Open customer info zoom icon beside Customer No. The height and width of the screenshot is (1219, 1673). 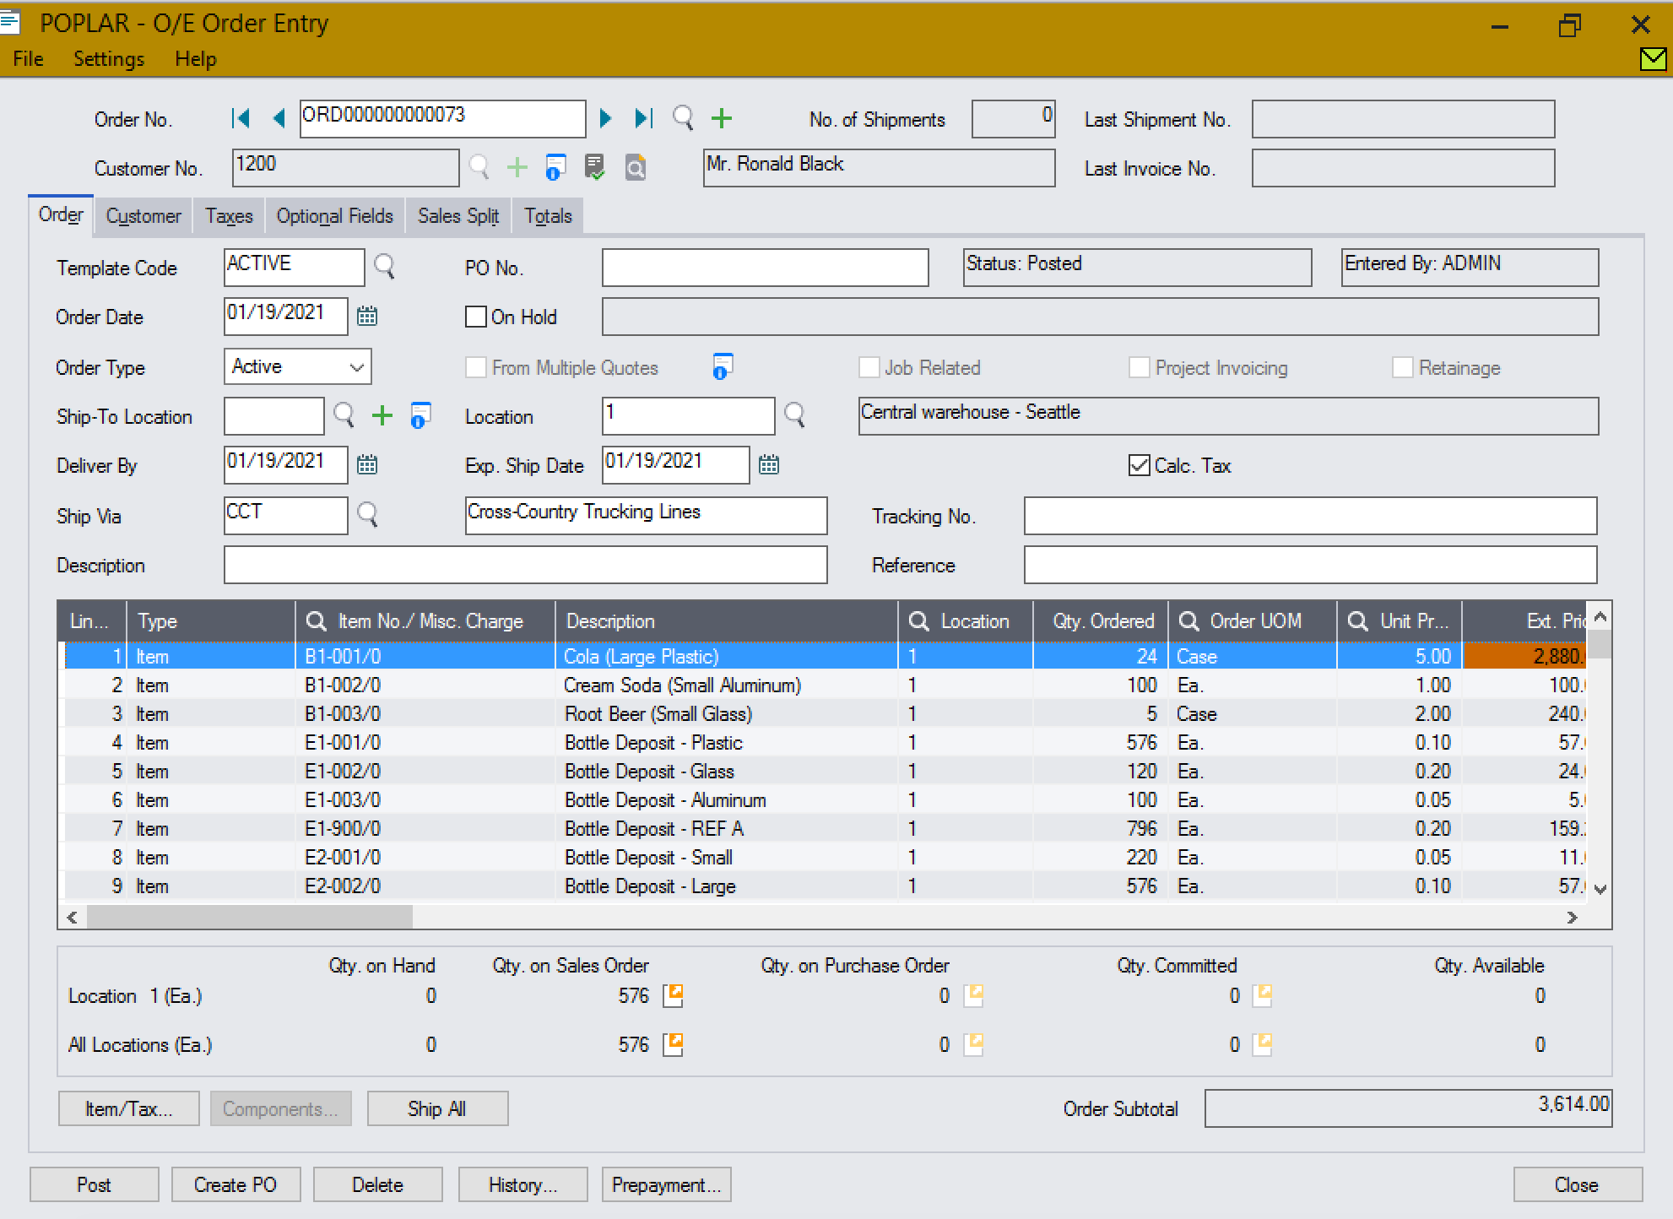(555, 167)
